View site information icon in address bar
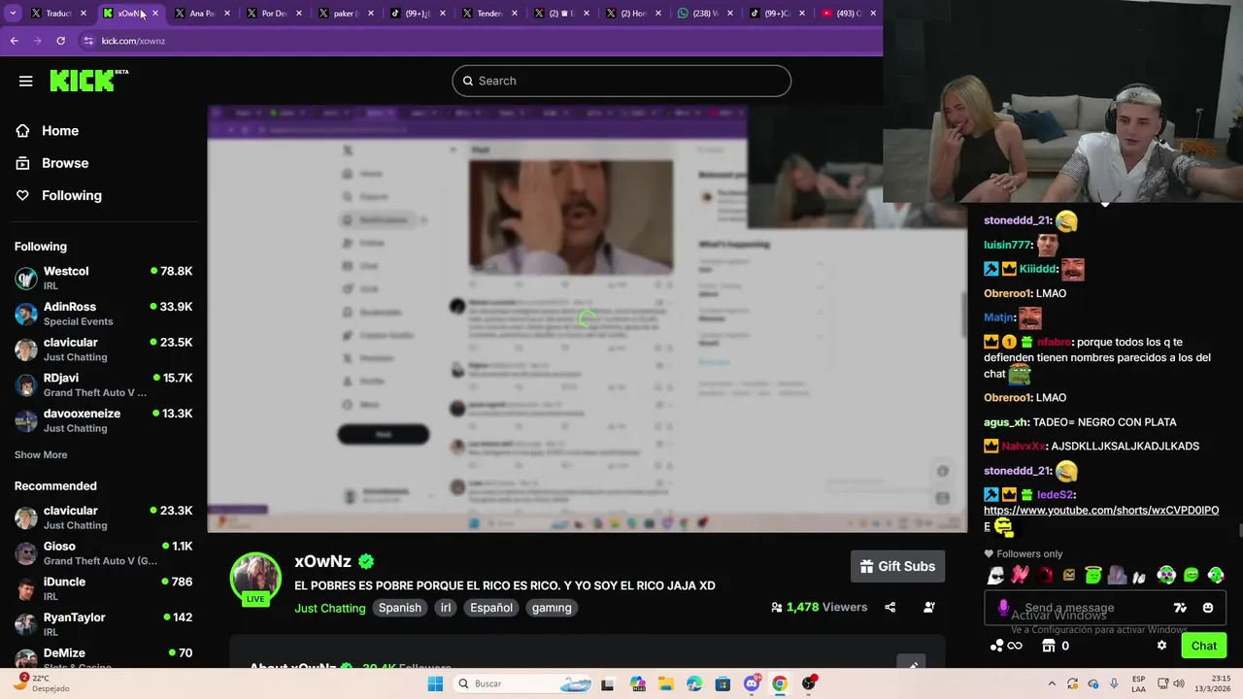The image size is (1243, 699). [x=88, y=41]
